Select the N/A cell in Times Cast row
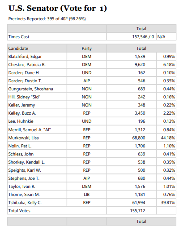The height and width of the screenshot is (236, 192). tap(166, 37)
